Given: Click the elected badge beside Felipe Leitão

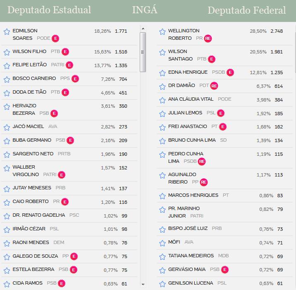Looking at the screenshot, I should tap(69, 65).
